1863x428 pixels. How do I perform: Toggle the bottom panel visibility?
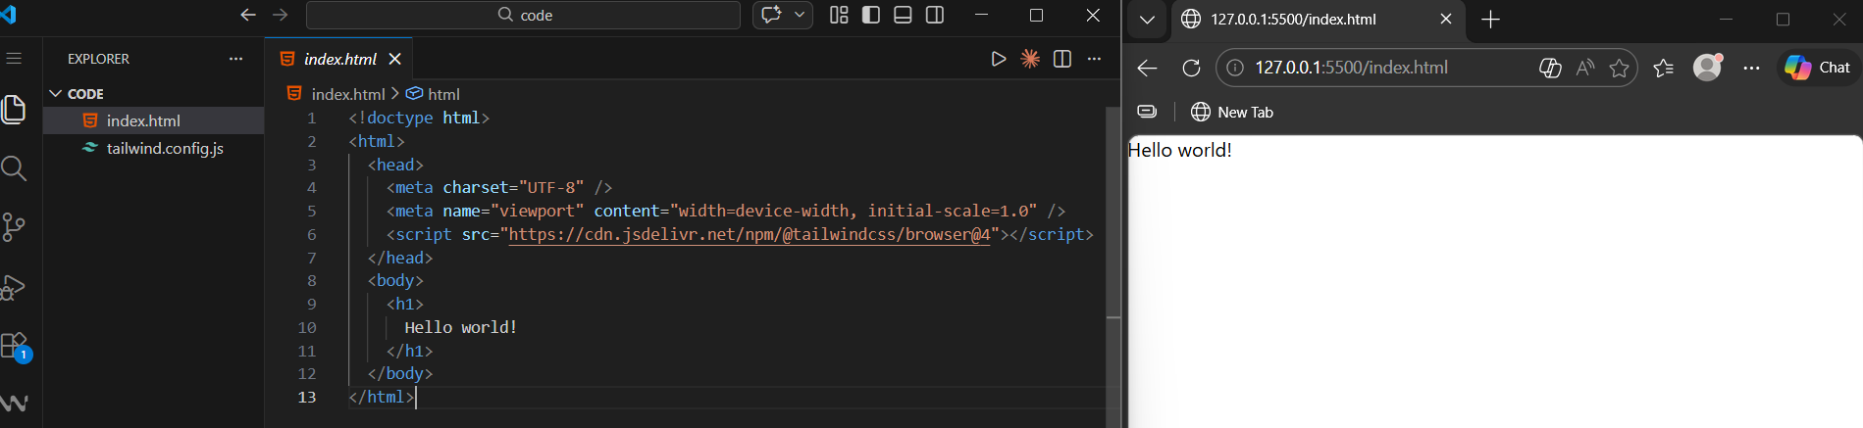pyautogui.click(x=904, y=15)
